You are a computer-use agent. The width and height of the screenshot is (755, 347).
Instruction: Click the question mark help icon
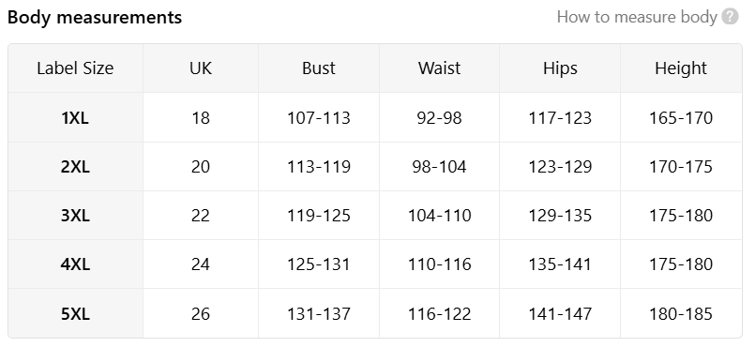click(x=730, y=17)
